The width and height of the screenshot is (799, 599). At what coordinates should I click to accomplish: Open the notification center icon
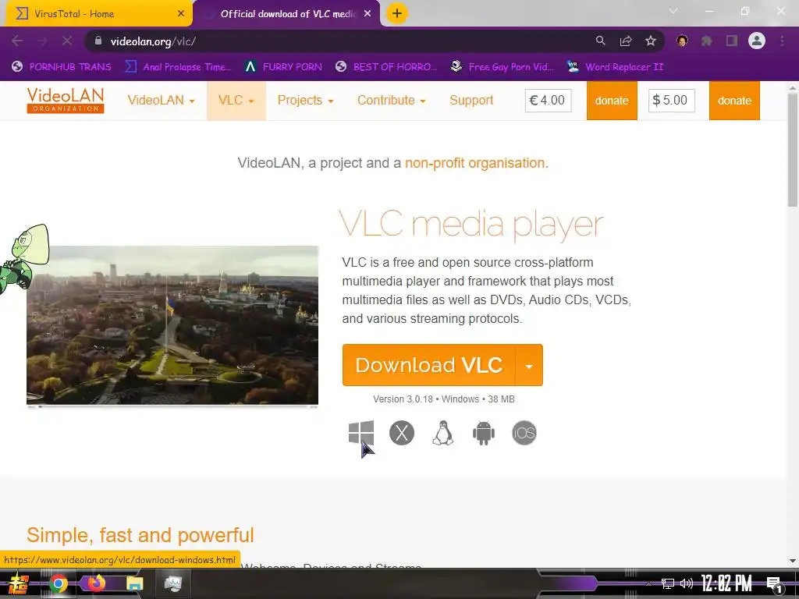775,585
